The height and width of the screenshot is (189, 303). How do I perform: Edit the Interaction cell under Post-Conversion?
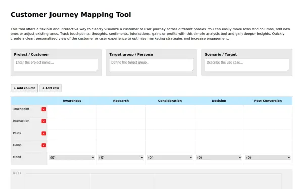(x=268, y=123)
